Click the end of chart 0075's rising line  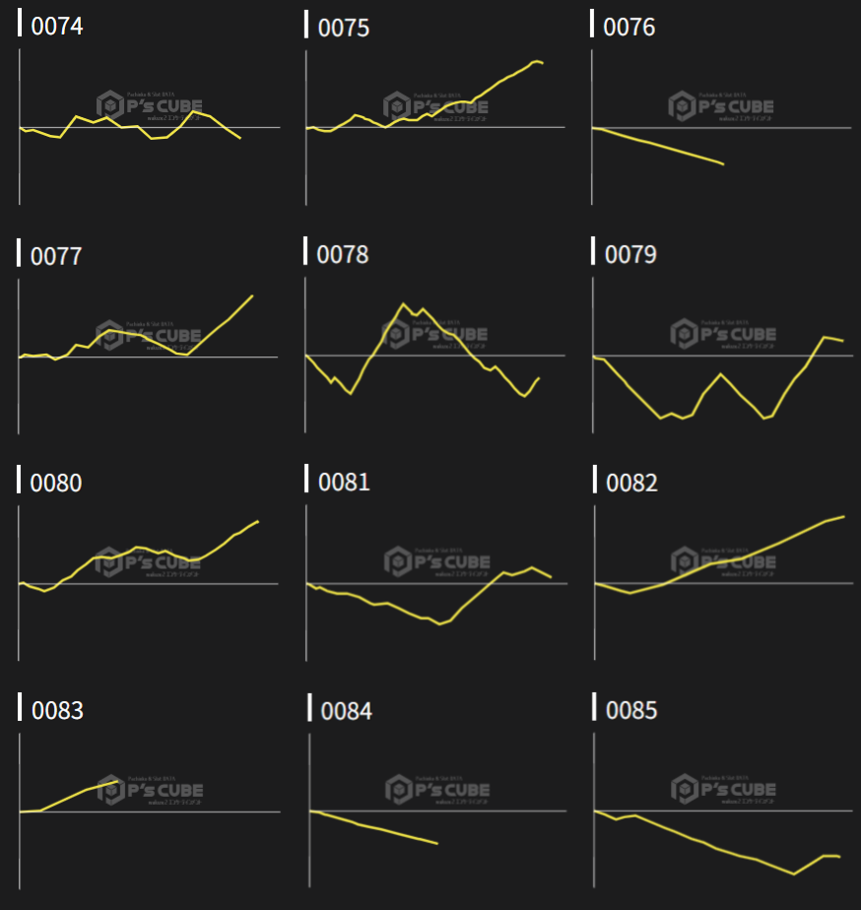pyautogui.click(x=542, y=63)
